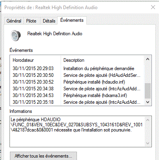The image size is (159, 160).
Task: Click the Description column header
Action: click(102, 60)
